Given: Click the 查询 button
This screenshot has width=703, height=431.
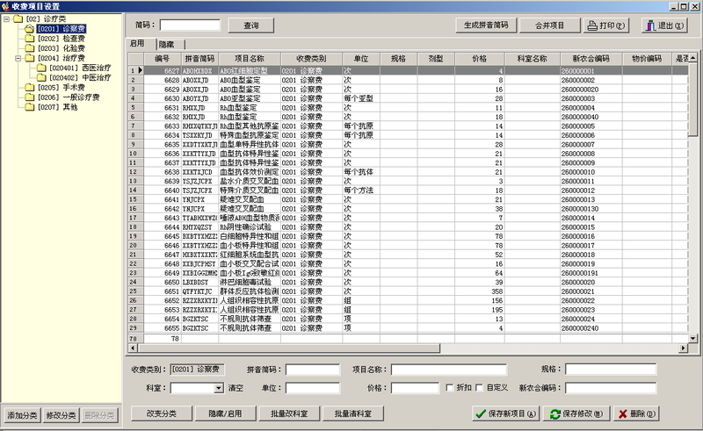Looking at the screenshot, I should point(251,25).
